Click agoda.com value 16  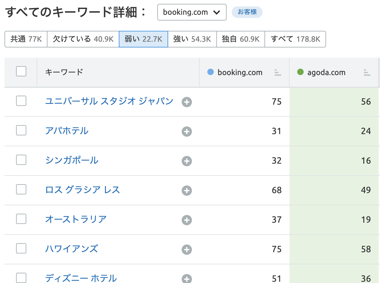click(366, 161)
